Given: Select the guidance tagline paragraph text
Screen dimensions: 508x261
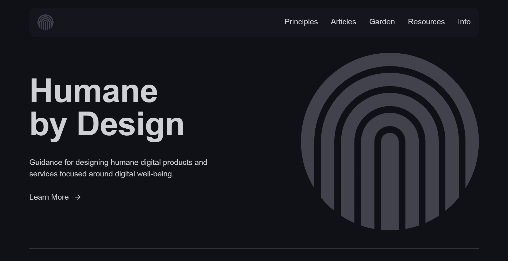Looking at the screenshot, I should [119, 168].
